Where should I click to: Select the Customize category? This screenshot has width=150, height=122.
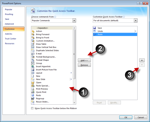coord(14,29)
